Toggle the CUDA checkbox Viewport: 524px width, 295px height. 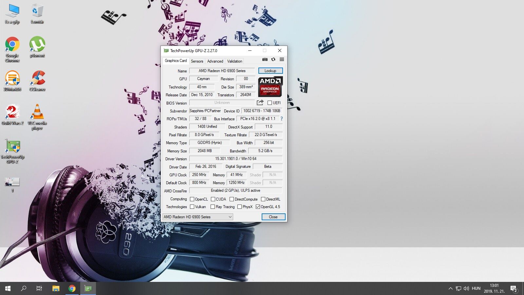click(213, 199)
